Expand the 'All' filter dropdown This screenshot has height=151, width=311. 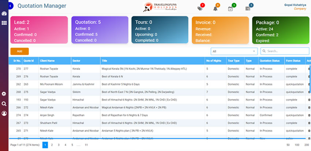coord(234,51)
